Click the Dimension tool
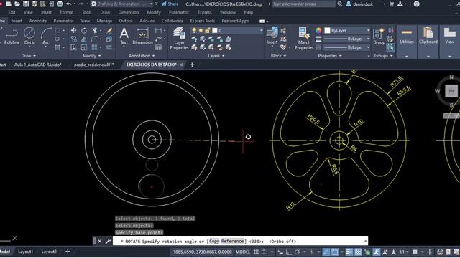Viewport: 460px width, 258px height. point(142,37)
